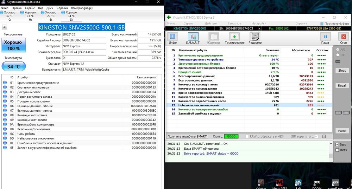Image resolution: width=352 pixels, height=189 pixels.
Task: Click the Passp button in Victoria
Action: (342, 131)
